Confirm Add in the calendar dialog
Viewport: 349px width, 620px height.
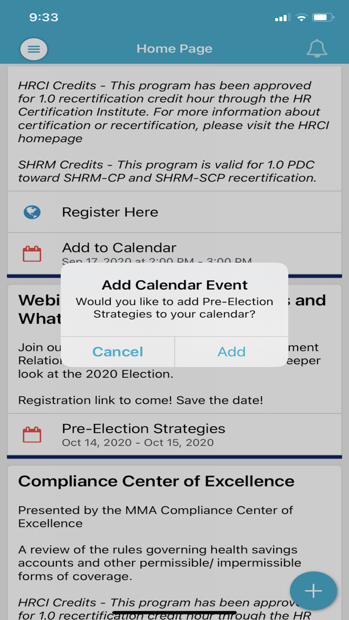tap(231, 352)
